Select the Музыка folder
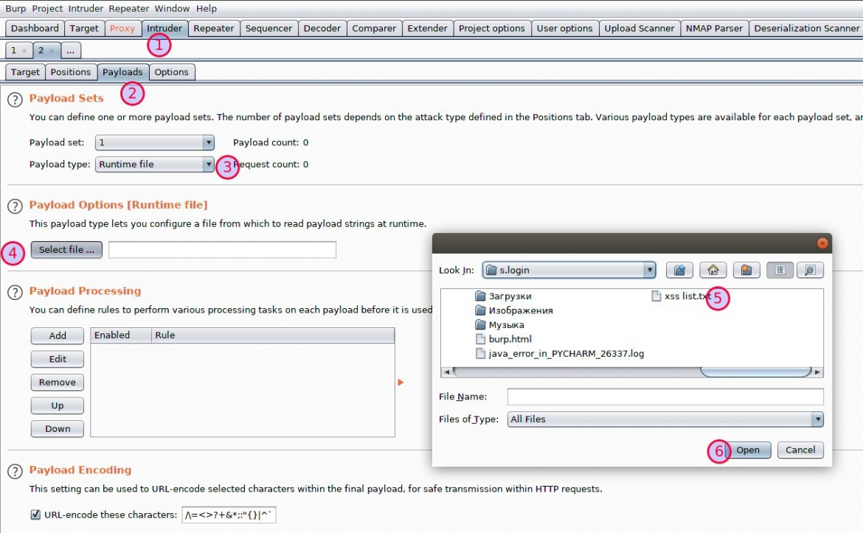863x533 pixels. [500, 324]
